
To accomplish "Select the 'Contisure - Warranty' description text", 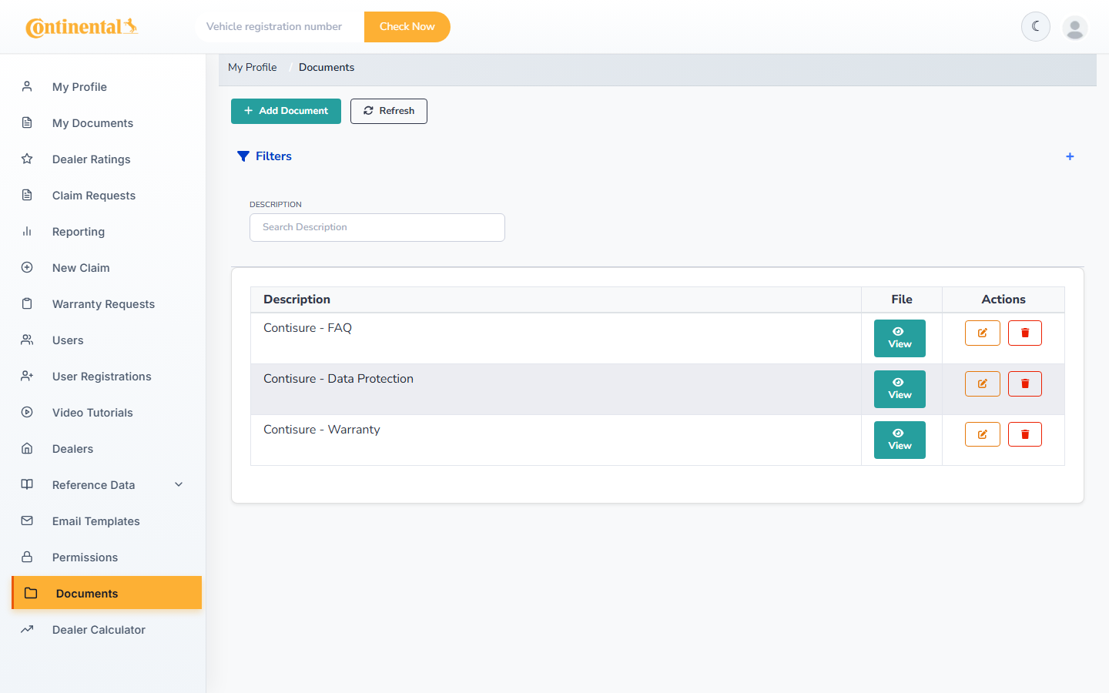I will pos(322,430).
